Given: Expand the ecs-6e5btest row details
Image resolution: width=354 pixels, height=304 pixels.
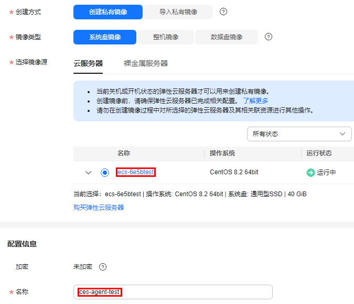Looking at the screenshot, I should tap(88, 173).
